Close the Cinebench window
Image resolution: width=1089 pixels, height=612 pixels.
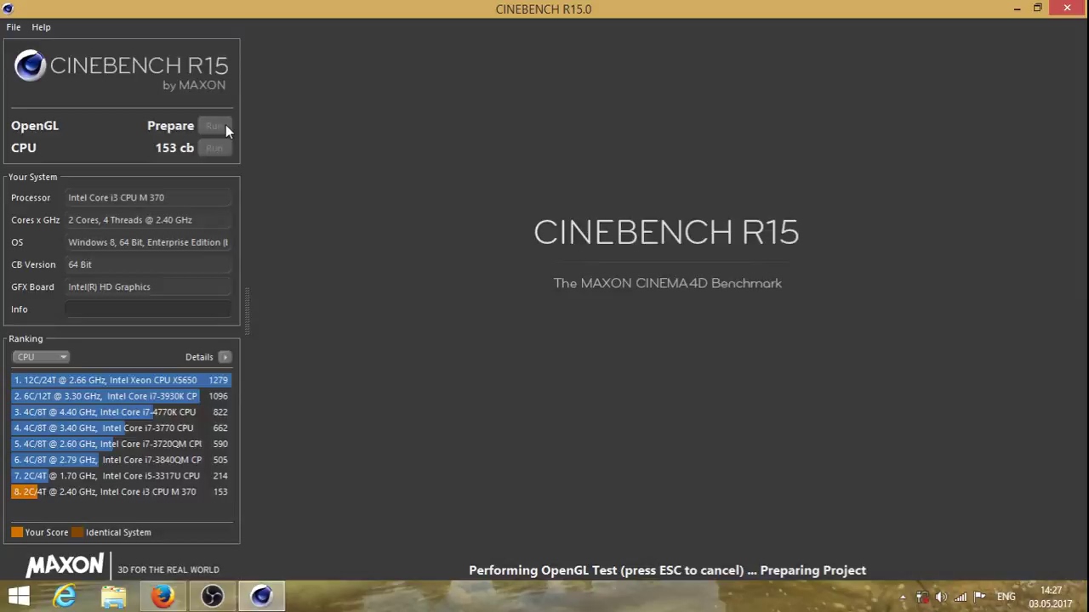pyautogui.click(x=1068, y=8)
